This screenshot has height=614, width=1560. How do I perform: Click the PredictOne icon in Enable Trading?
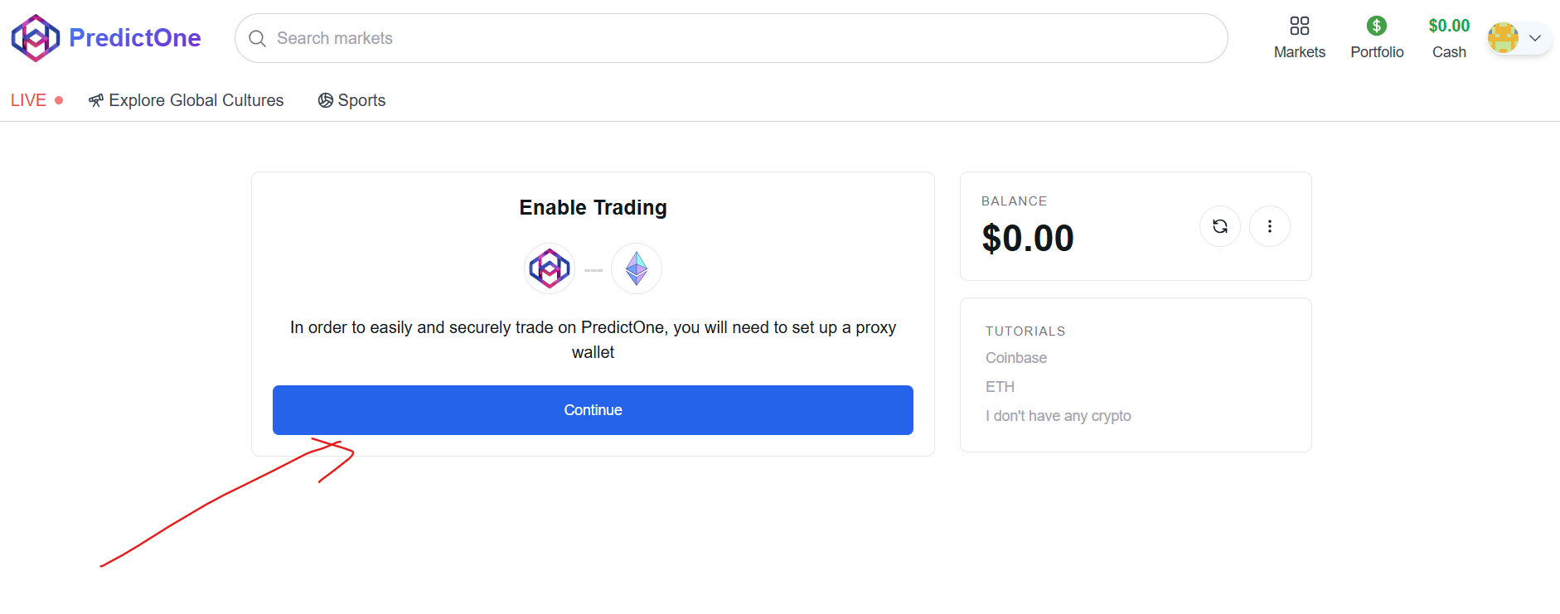550,268
